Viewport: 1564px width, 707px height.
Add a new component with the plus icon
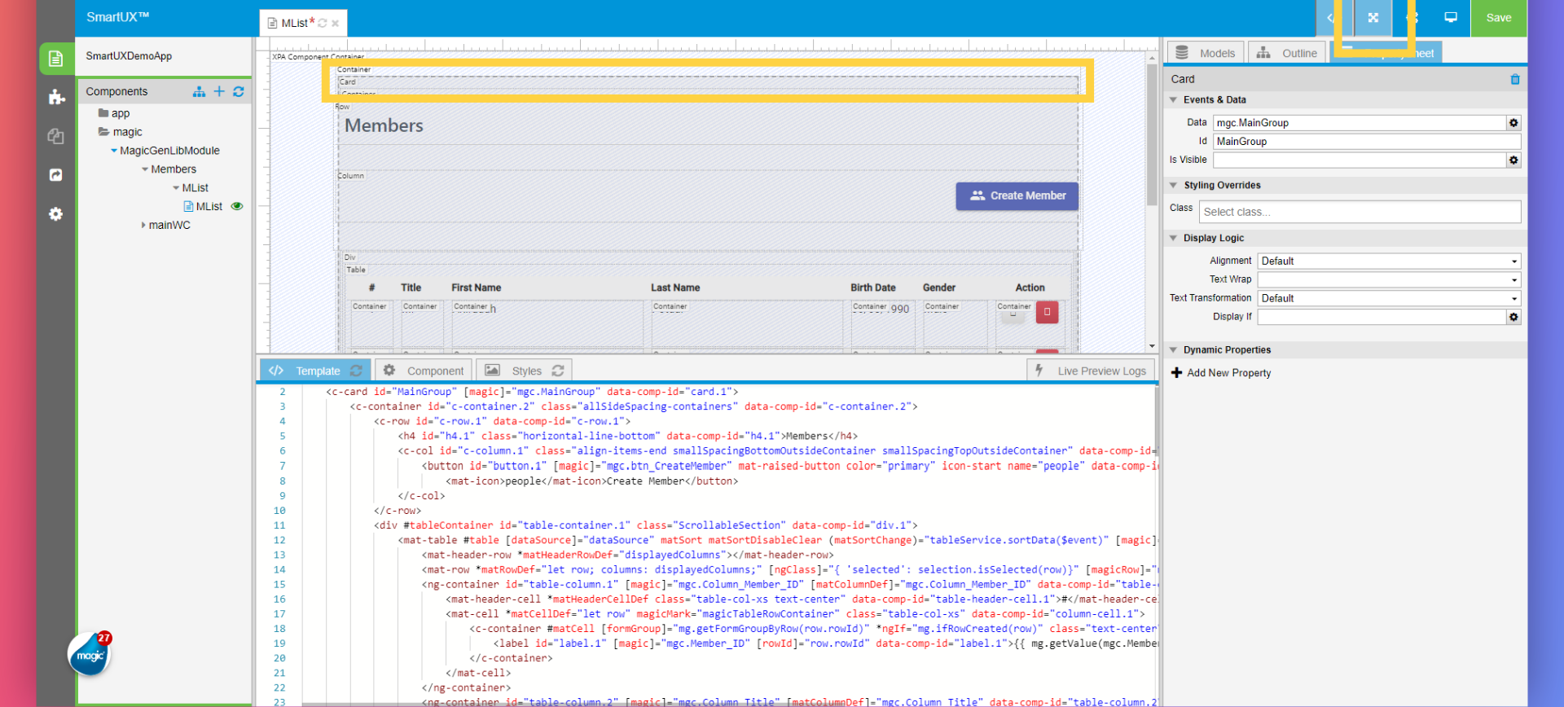coord(219,91)
